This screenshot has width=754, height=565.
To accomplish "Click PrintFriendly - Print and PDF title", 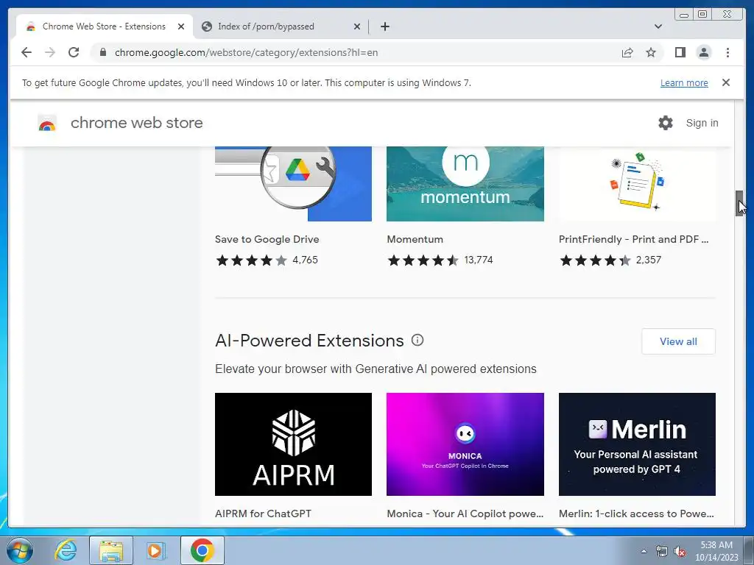I will coord(633,239).
